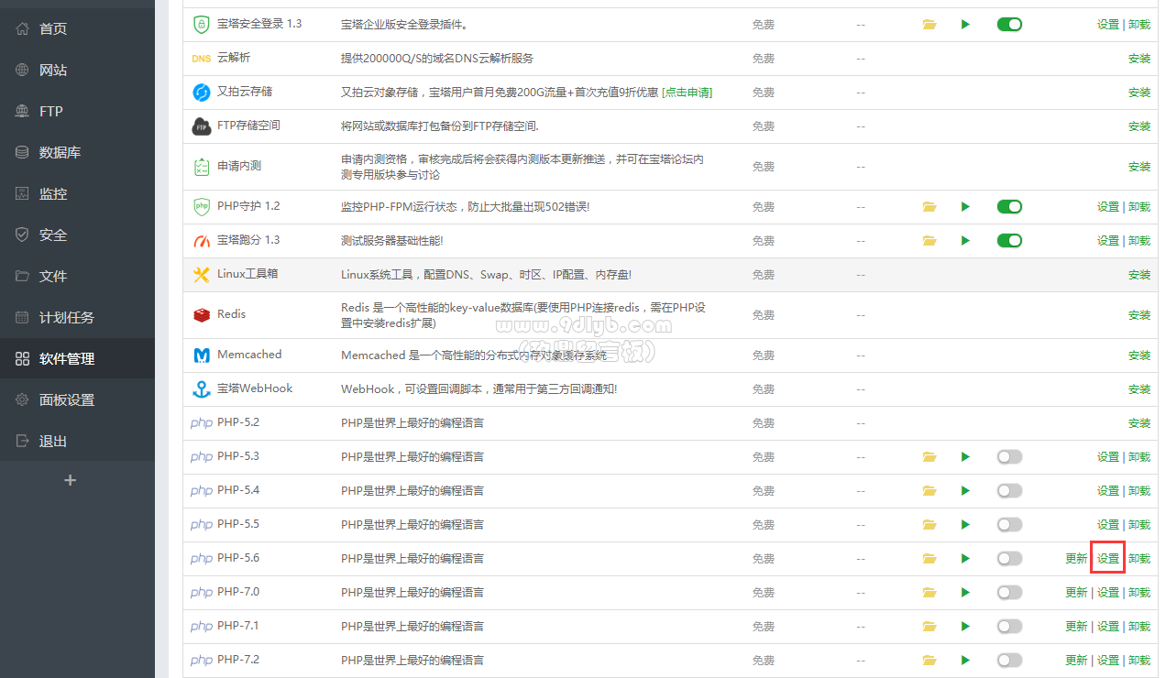Click 设置 link for PHP-5.6

coord(1107,559)
